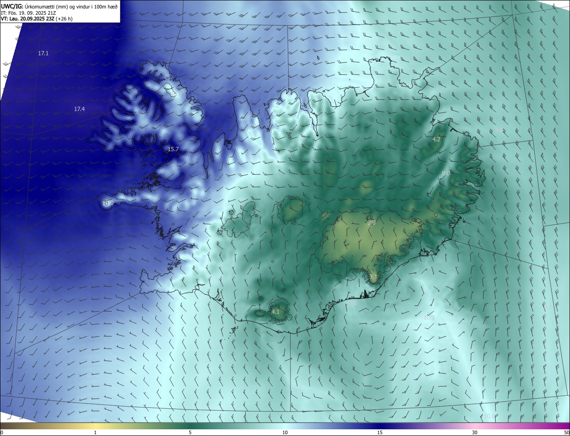
Task: Click the 17.1 value label on the map
Action: [43, 53]
